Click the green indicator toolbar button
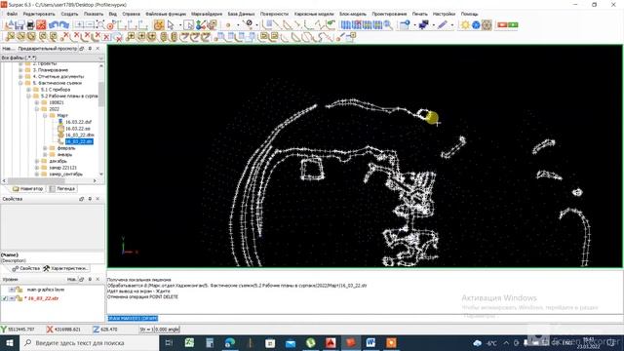The width and height of the screenshot is (624, 351). tap(513, 25)
